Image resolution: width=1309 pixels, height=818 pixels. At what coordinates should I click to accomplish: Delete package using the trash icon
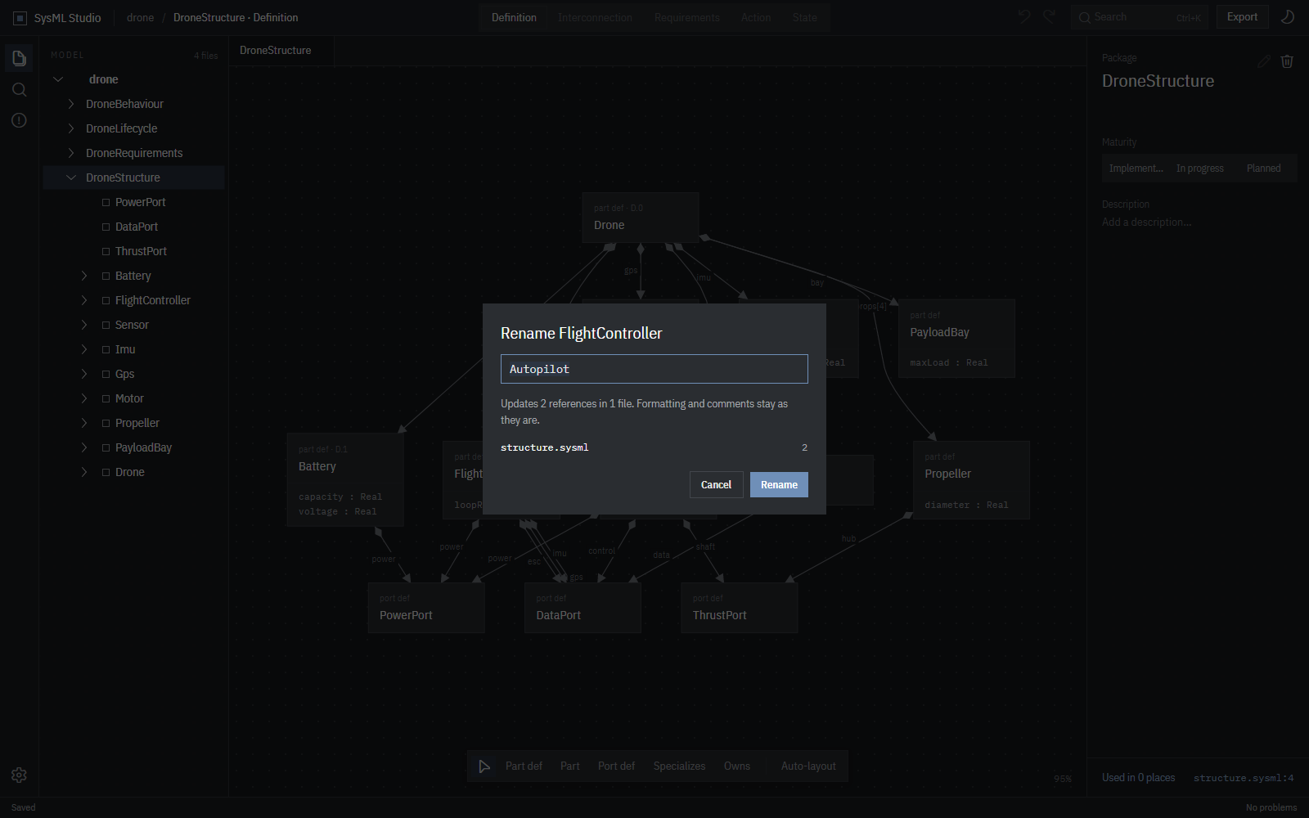(x=1287, y=61)
